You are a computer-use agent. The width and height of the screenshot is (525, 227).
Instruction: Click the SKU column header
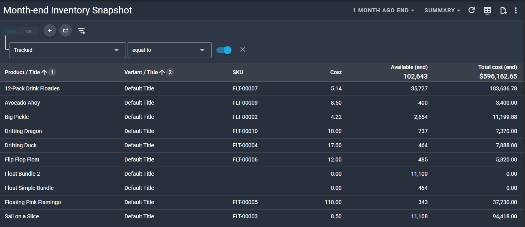pyautogui.click(x=238, y=72)
